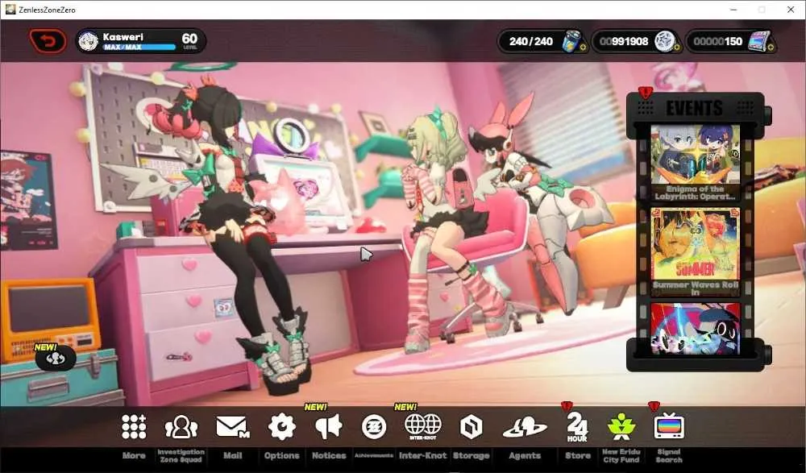Viewport: 806px width, 473px height.
Task: Add battery charge with plus icon
Action: 583,48
